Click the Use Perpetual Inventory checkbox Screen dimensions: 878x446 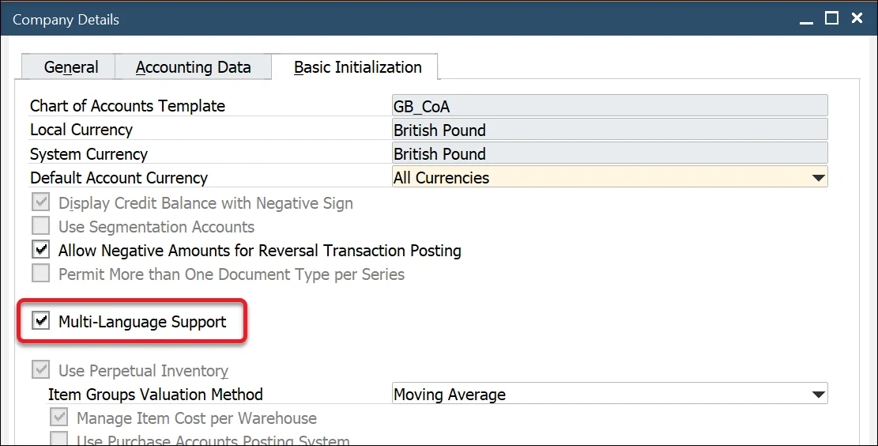(x=41, y=371)
